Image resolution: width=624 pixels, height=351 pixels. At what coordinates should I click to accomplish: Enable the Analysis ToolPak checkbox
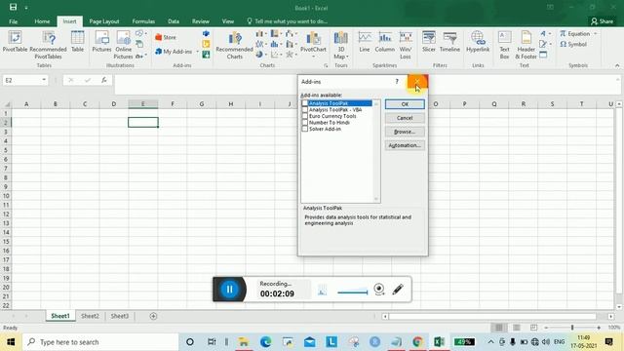[x=305, y=103]
